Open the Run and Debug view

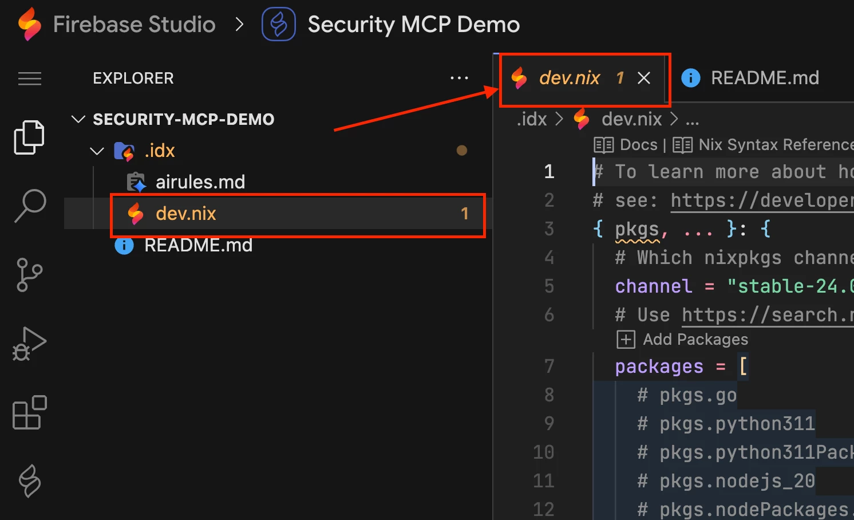(x=29, y=344)
